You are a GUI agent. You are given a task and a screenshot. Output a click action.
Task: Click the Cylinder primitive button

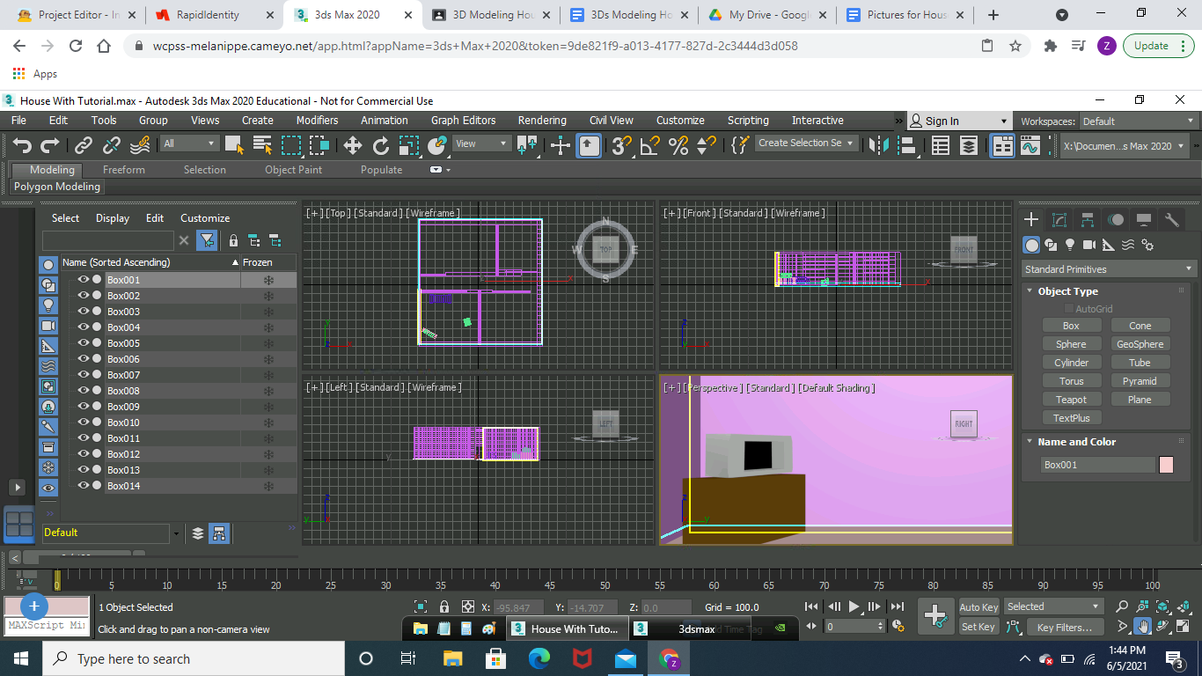tap(1071, 363)
